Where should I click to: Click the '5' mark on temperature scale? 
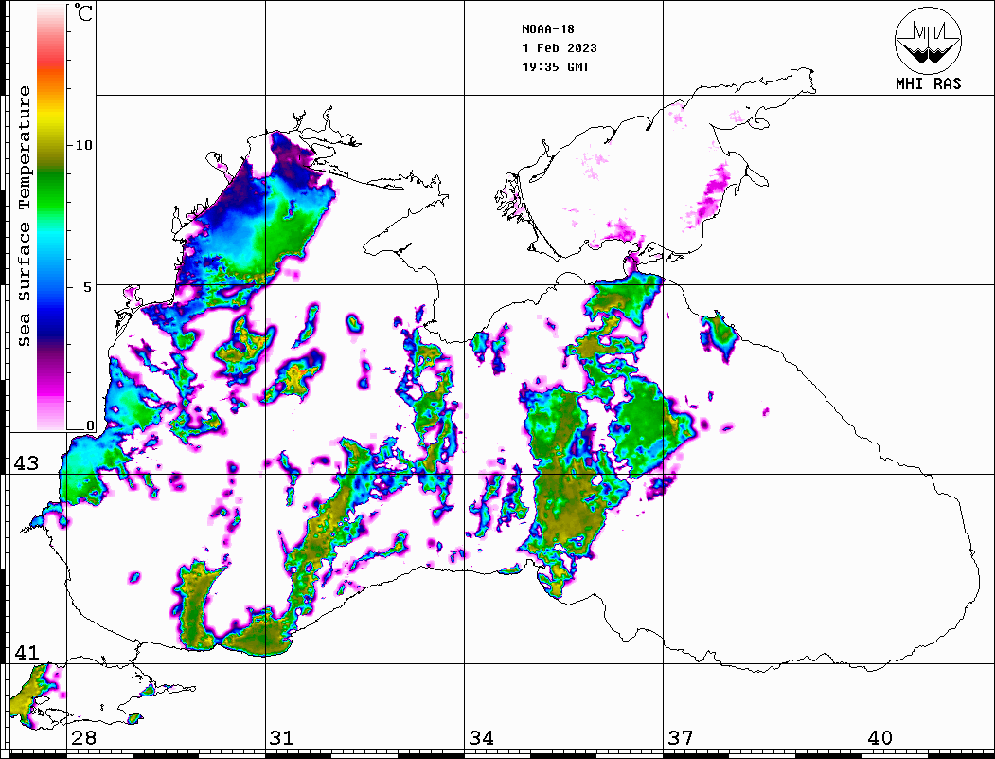[x=88, y=287]
